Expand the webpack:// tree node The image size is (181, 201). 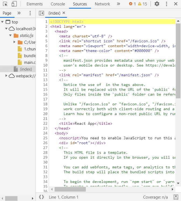[x=6, y=76]
